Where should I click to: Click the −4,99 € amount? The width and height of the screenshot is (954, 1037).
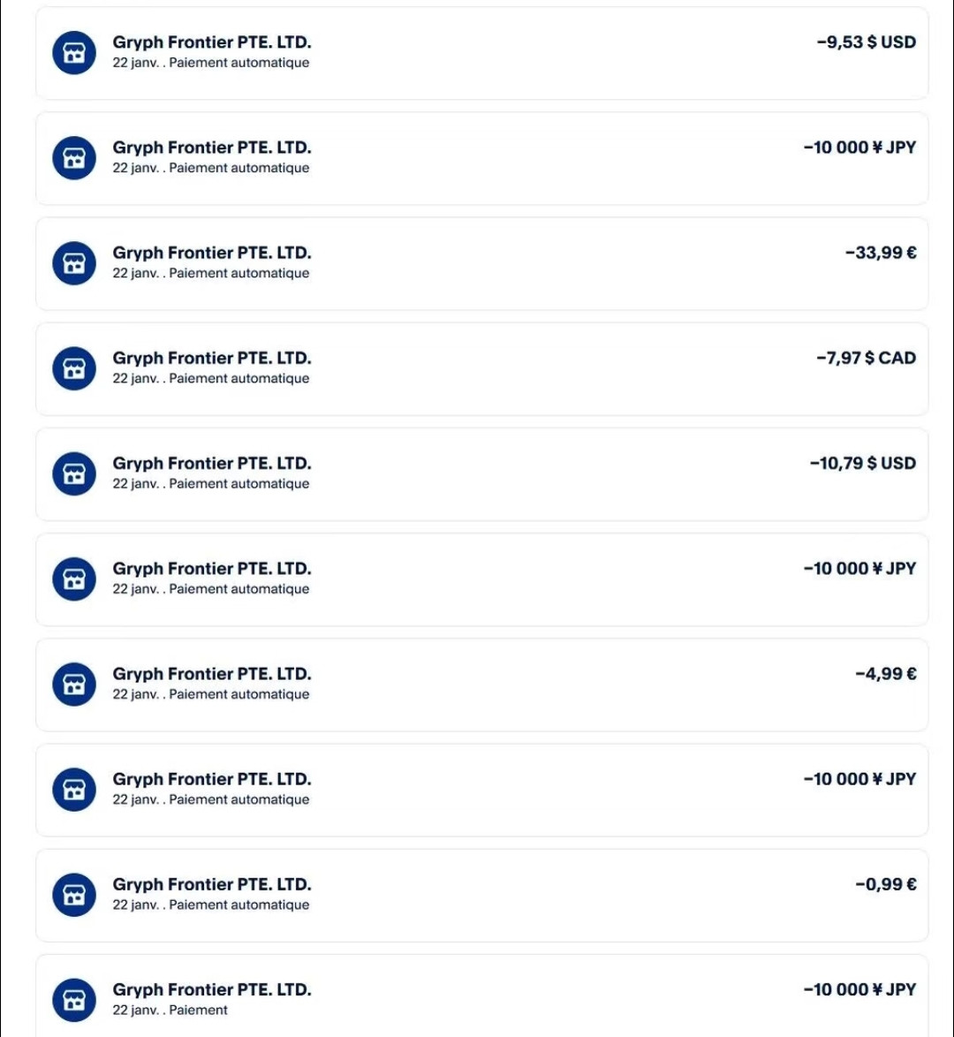pyautogui.click(x=886, y=674)
